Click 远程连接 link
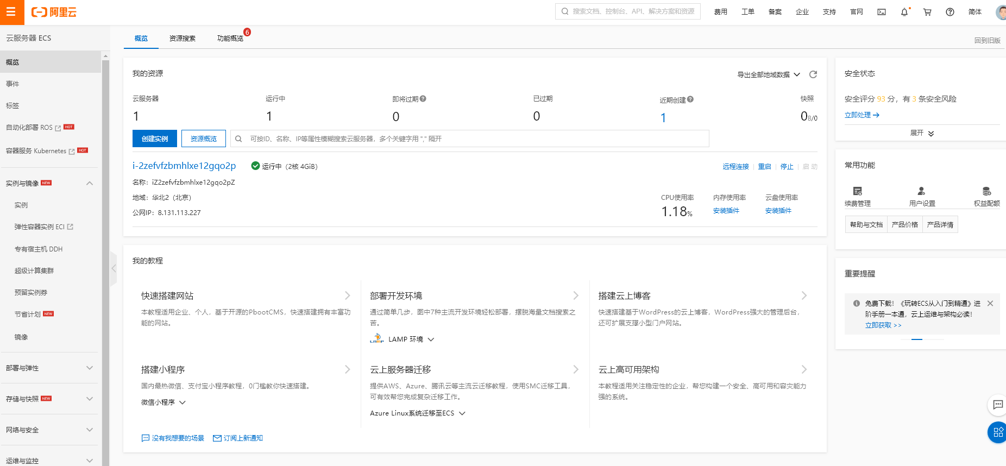1006x466 pixels. [735, 167]
